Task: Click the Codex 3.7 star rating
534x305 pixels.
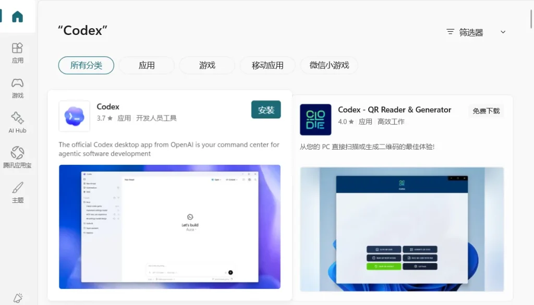Action: [104, 118]
